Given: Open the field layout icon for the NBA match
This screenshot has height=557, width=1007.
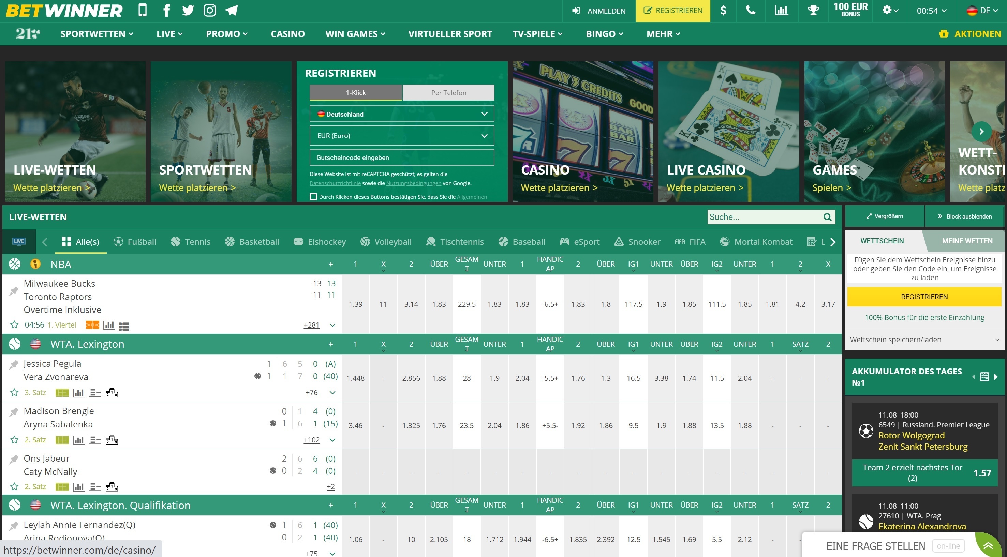Looking at the screenshot, I should (x=92, y=325).
